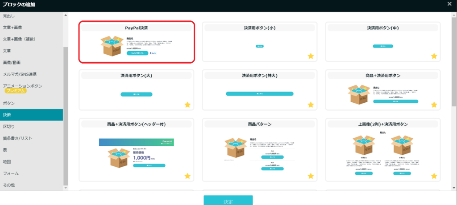
Task: Open the 箇条書き/リスト category
Action: point(18,138)
